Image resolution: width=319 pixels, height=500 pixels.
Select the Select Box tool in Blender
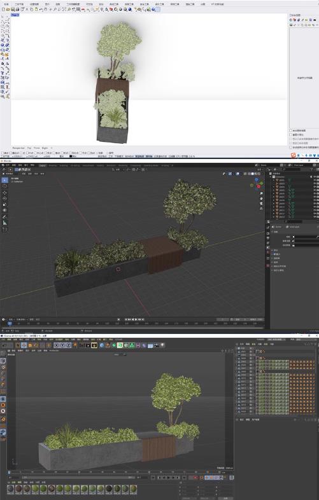click(x=5, y=180)
